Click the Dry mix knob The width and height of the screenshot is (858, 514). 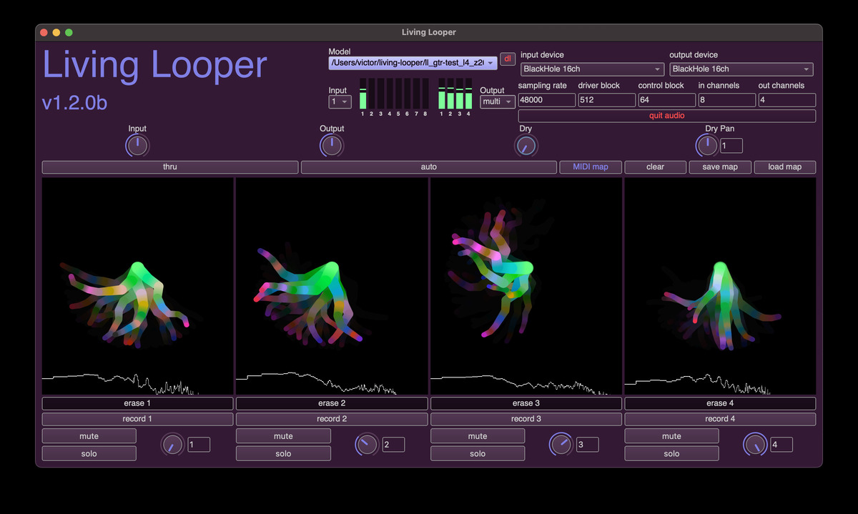[x=526, y=146]
